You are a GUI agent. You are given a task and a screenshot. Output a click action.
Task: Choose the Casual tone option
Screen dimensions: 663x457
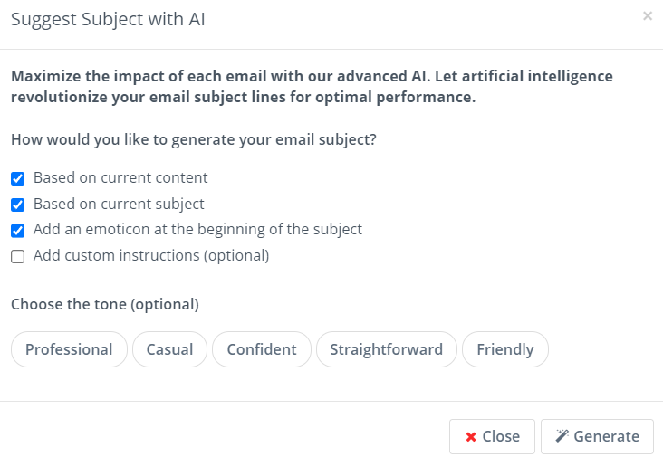coord(169,349)
